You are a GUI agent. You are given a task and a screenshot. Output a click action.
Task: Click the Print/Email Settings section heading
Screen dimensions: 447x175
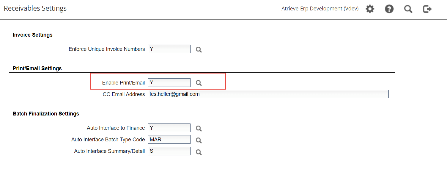click(37, 68)
